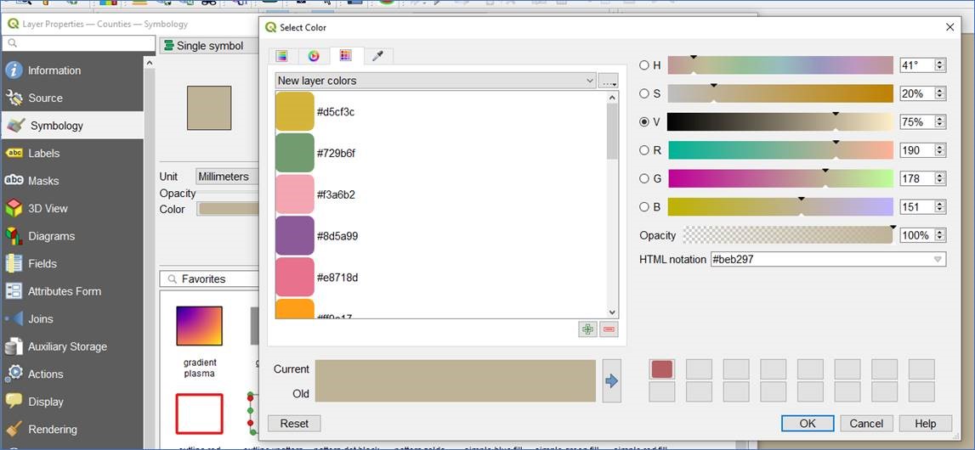Open Source page in Layer Properties
This screenshot has width=975, height=450.
pos(72,98)
